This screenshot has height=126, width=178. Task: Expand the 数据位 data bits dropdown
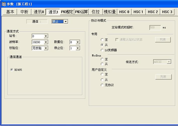pos(78,42)
